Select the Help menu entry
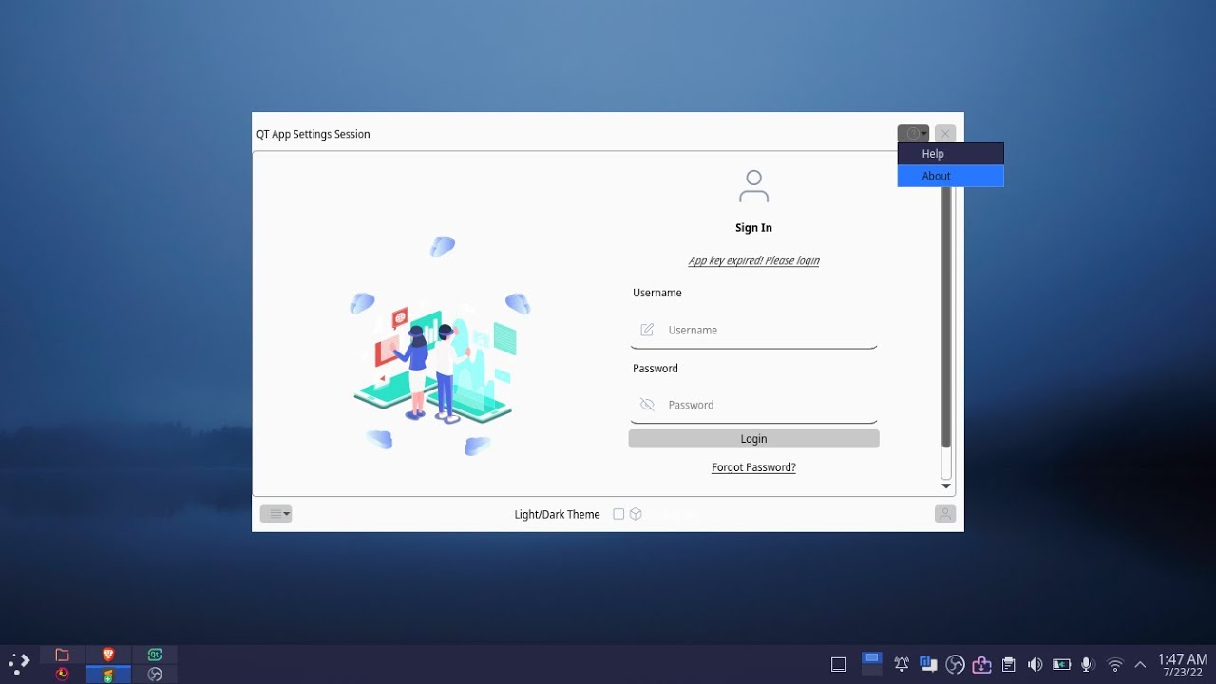Viewport: 1216px width, 684px height. click(x=950, y=154)
